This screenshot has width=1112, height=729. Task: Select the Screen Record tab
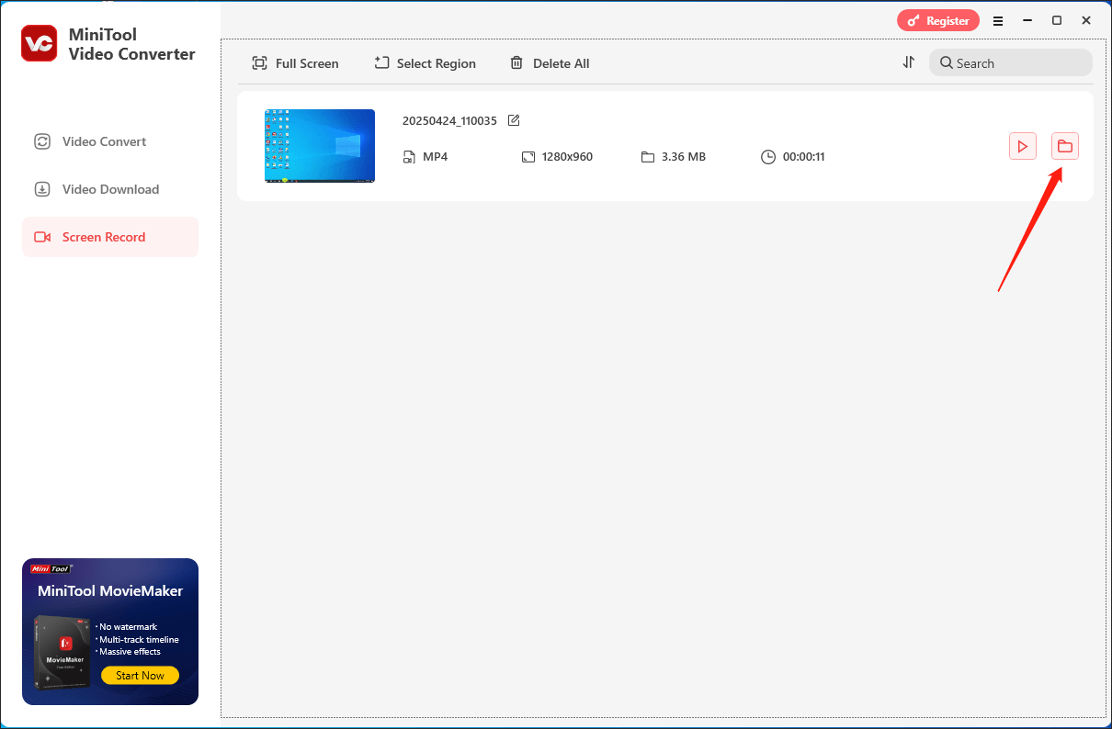[x=110, y=237]
